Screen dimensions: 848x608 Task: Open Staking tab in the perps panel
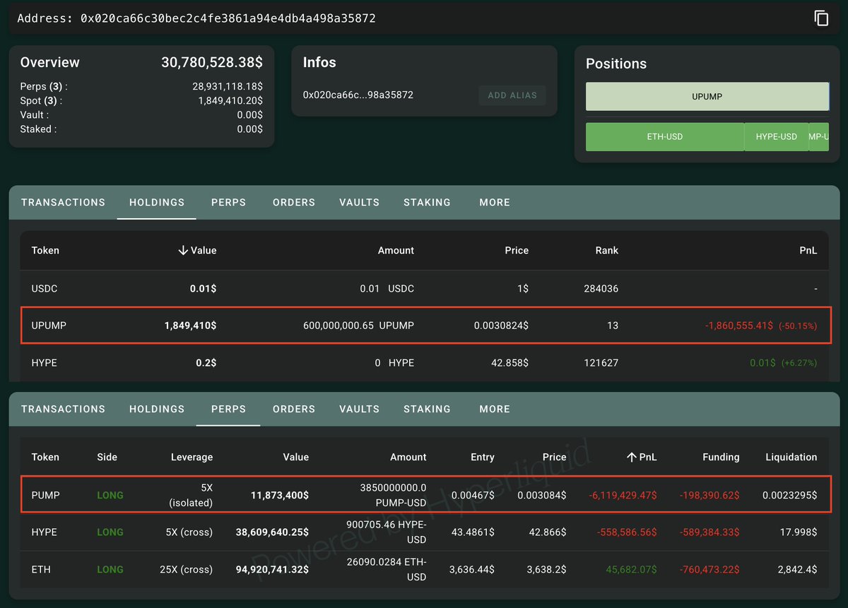click(x=427, y=409)
